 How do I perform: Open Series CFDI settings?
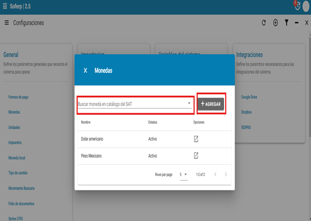[x=16, y=219]
